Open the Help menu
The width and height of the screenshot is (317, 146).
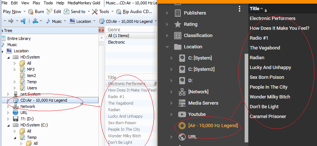pyautogui.click(x=60, y=3)
